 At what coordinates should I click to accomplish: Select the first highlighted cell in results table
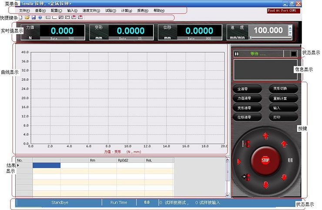(x=47, y=165)
